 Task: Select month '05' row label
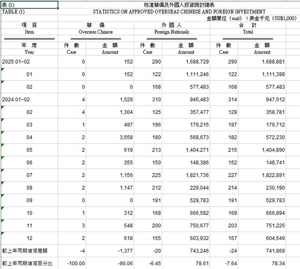(x=29, y=150)
